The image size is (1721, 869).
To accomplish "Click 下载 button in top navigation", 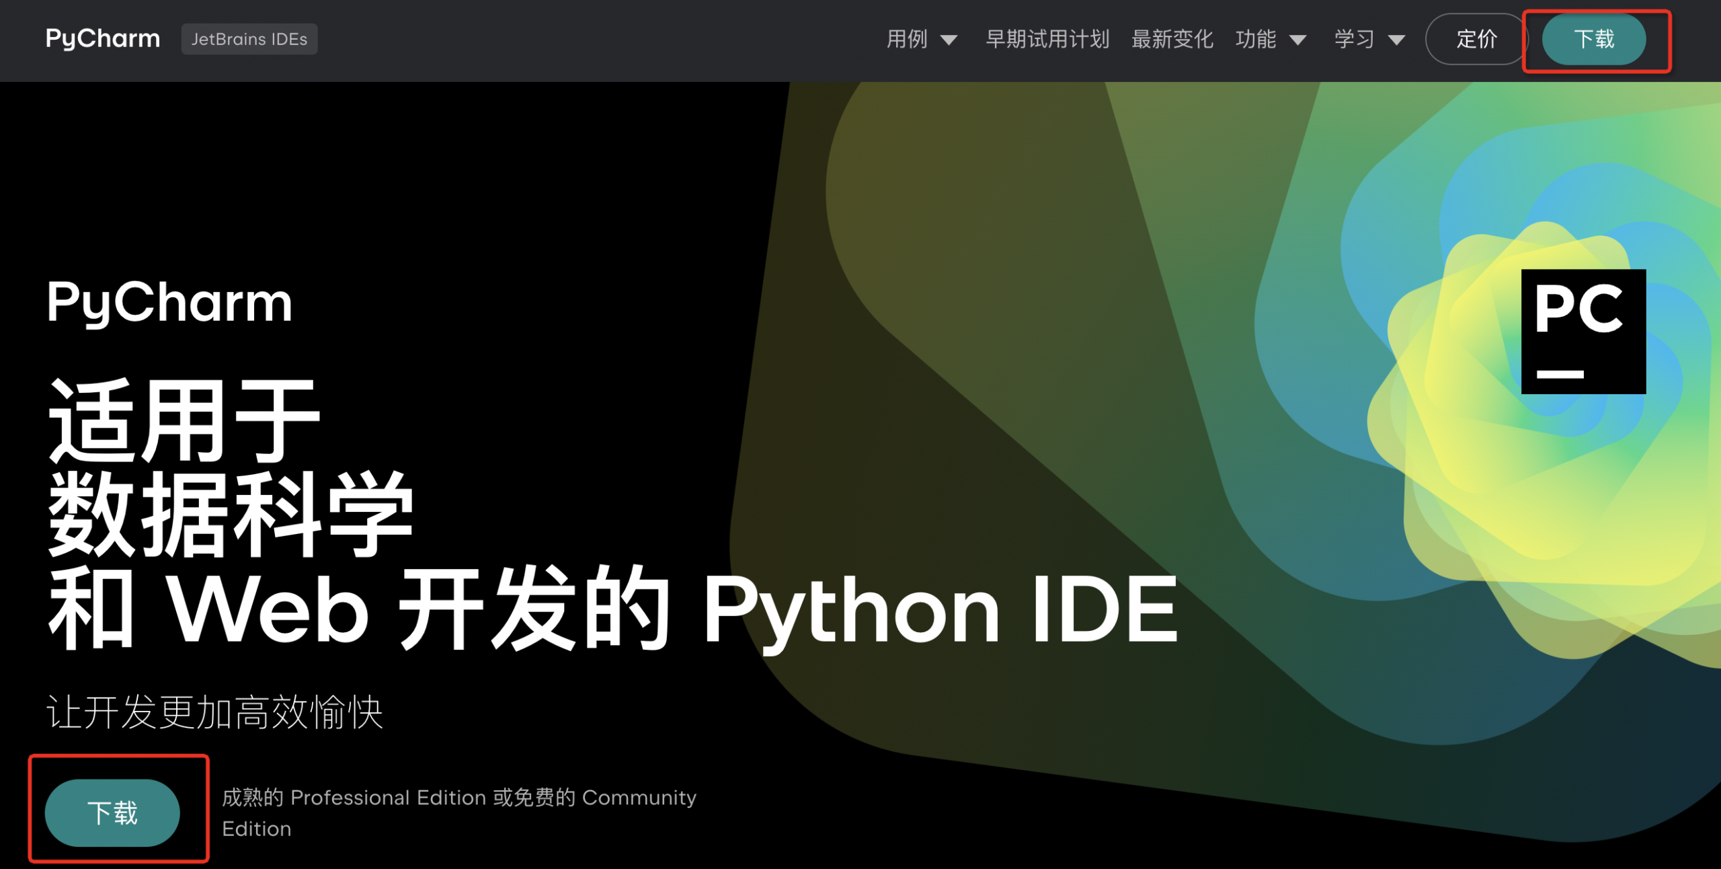I will click(1594, 39).
